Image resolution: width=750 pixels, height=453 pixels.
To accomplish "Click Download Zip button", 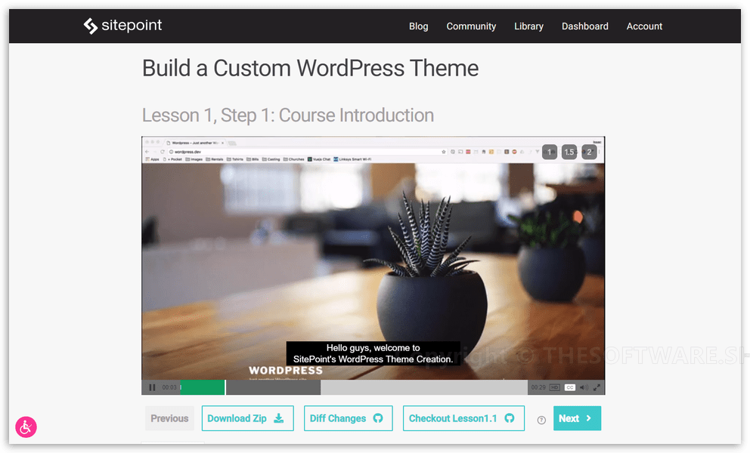I will 247,418.
